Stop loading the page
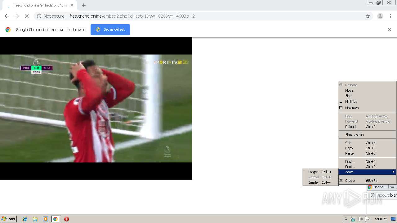The width and height of the screenshot is (397, 223). [x=27, y=16]
